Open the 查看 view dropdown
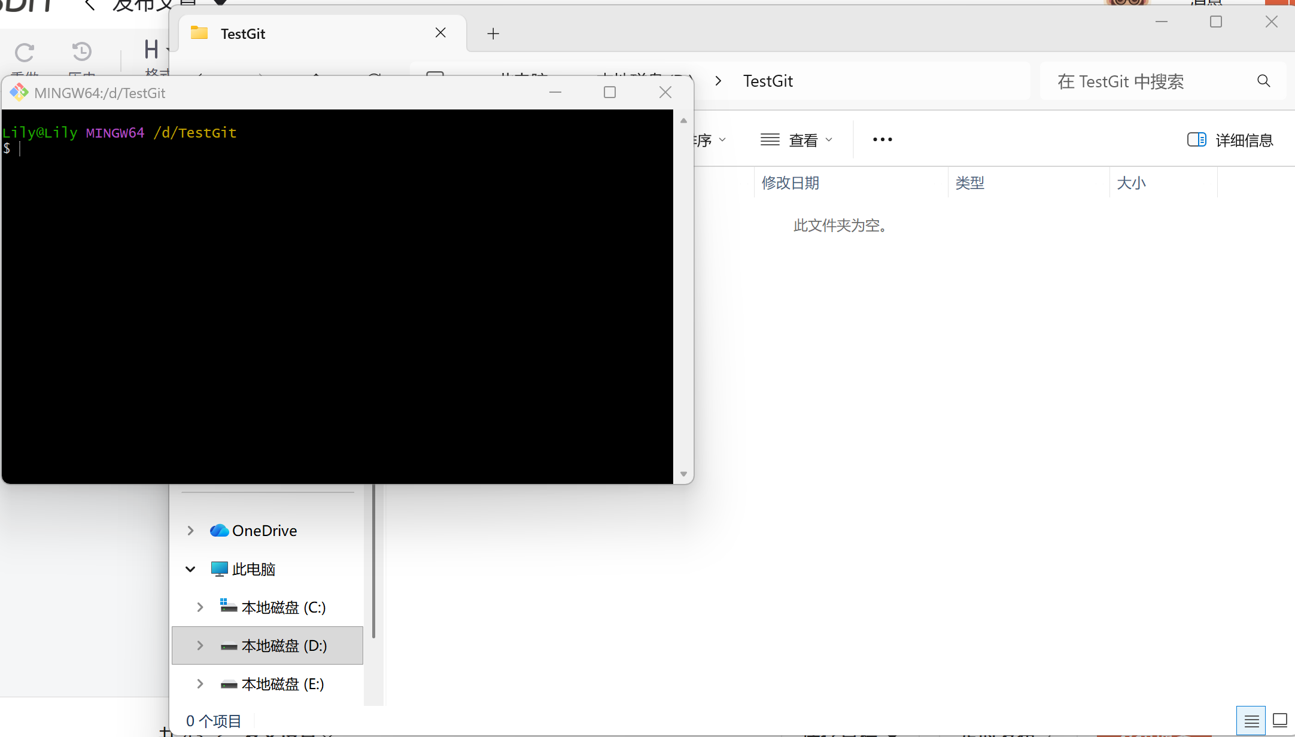This screenshot has height=737, width=1295. (x=797, y=140)
